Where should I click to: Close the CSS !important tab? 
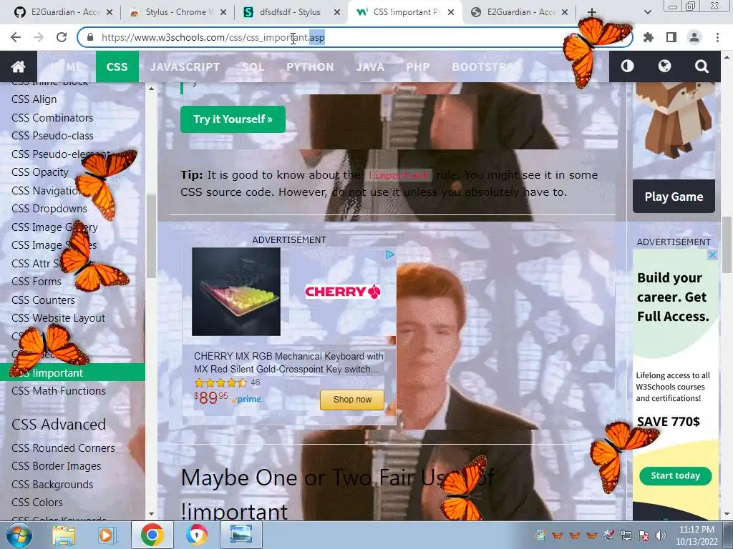(x=451, y=12)
